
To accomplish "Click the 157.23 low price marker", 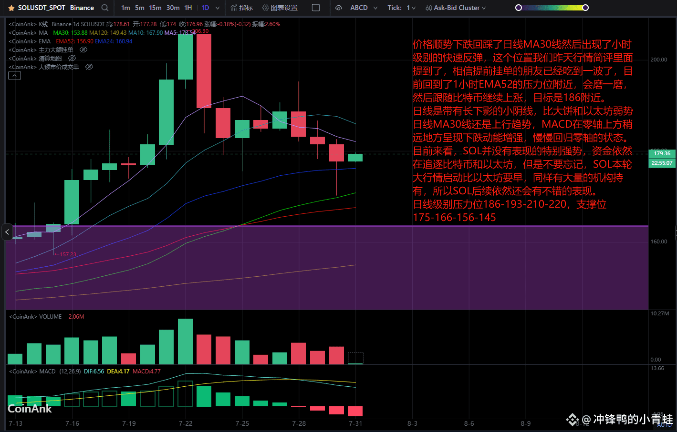I will [x=68, y=254].
